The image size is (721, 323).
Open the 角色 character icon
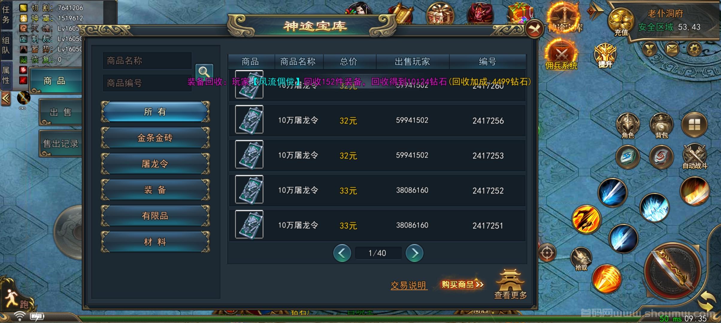(628, 126)
